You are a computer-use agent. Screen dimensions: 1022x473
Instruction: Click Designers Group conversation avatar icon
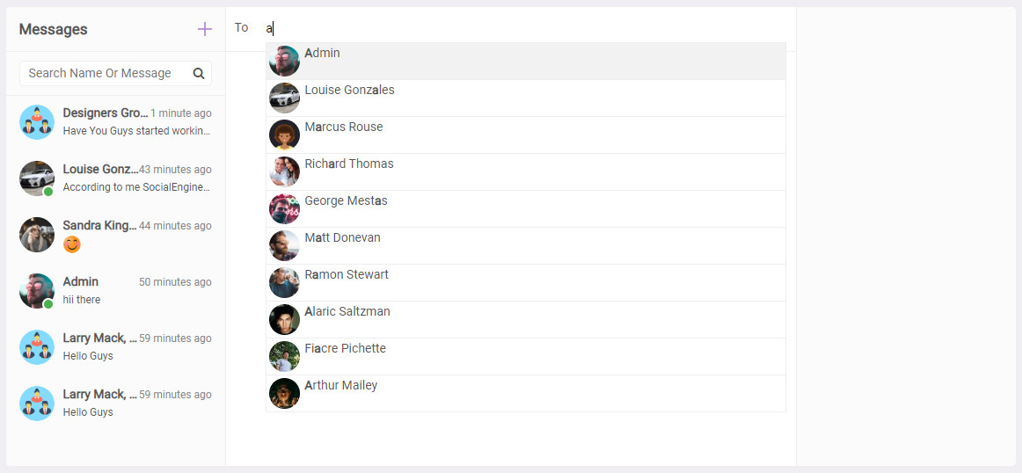(x=37, y=122)
